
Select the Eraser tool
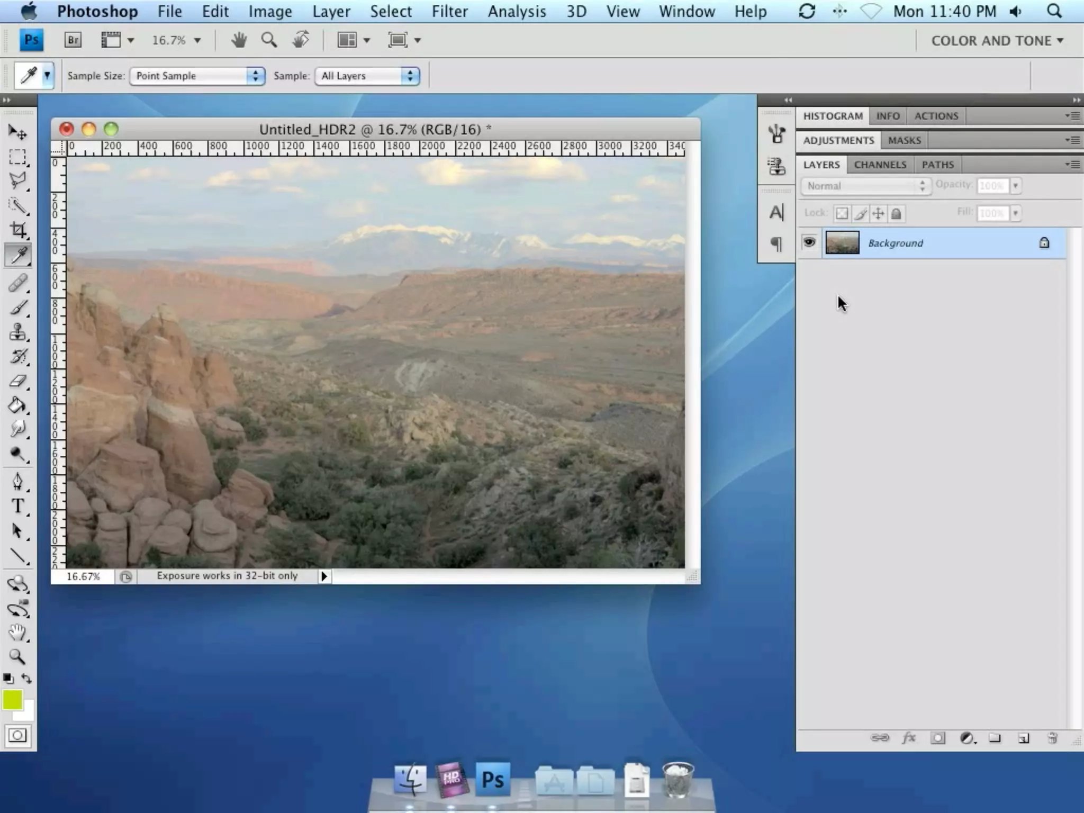click(17, 381)
